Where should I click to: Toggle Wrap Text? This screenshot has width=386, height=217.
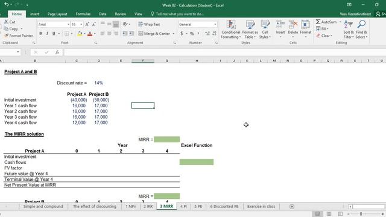tap(149, 24)
